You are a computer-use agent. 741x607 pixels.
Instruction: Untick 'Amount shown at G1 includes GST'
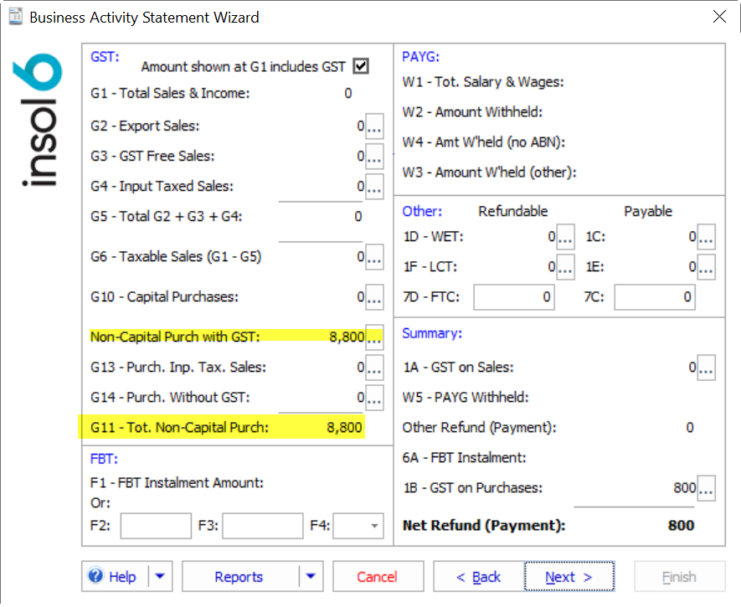coord(361,66)
